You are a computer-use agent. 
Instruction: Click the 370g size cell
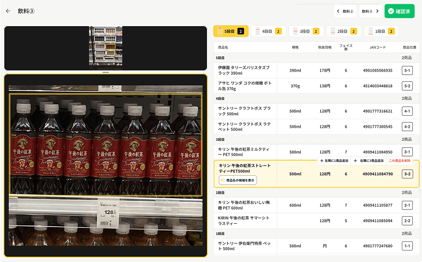coord(295,86)
